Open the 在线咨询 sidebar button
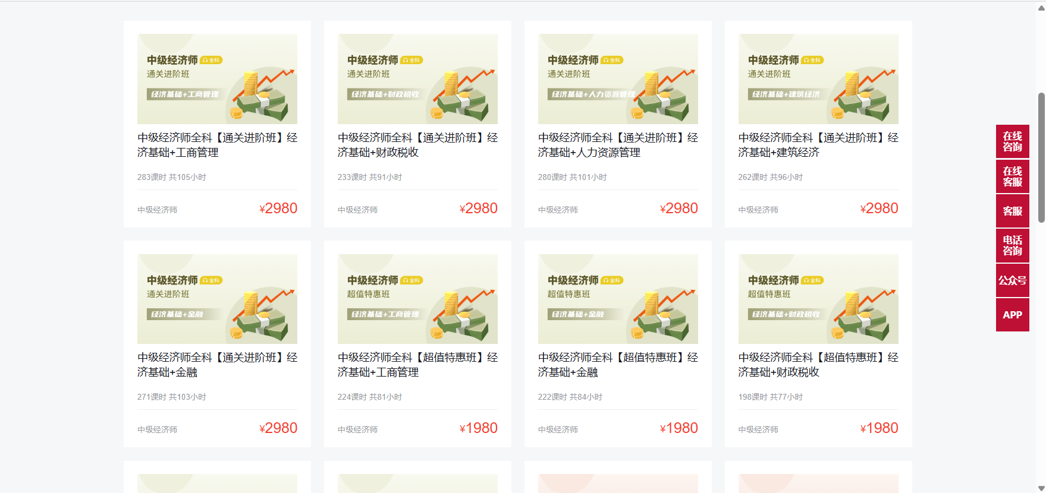 pos(1012,141)
